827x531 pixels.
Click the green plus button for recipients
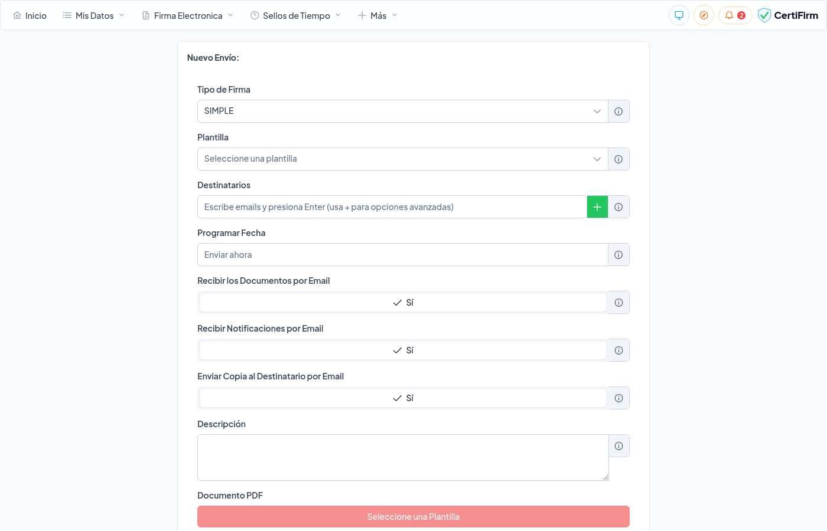(597, 207)
